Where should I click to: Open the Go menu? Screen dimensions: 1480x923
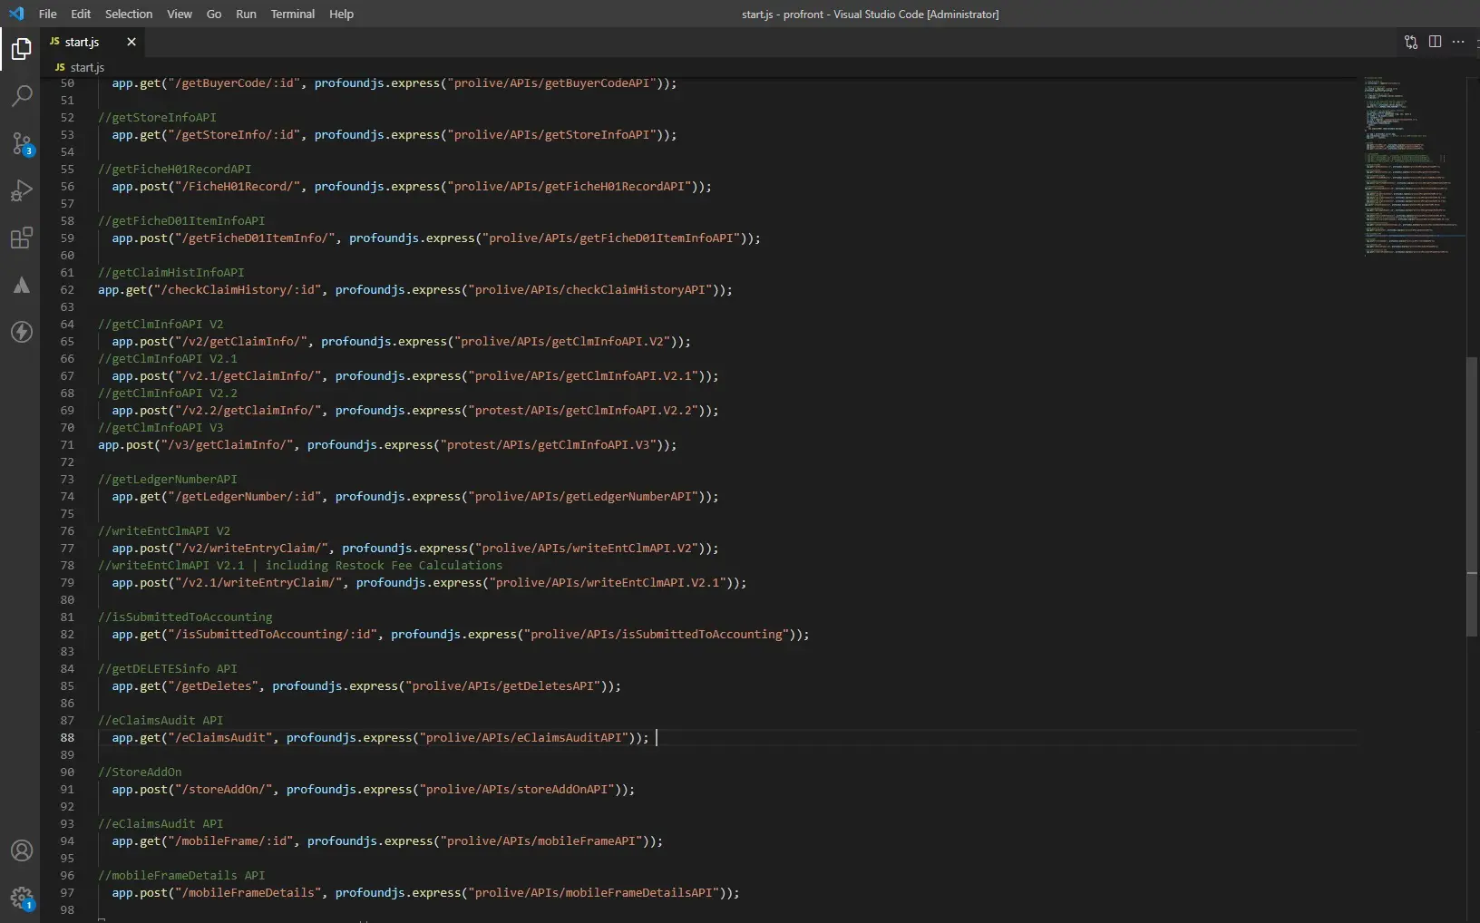(214, 14)
